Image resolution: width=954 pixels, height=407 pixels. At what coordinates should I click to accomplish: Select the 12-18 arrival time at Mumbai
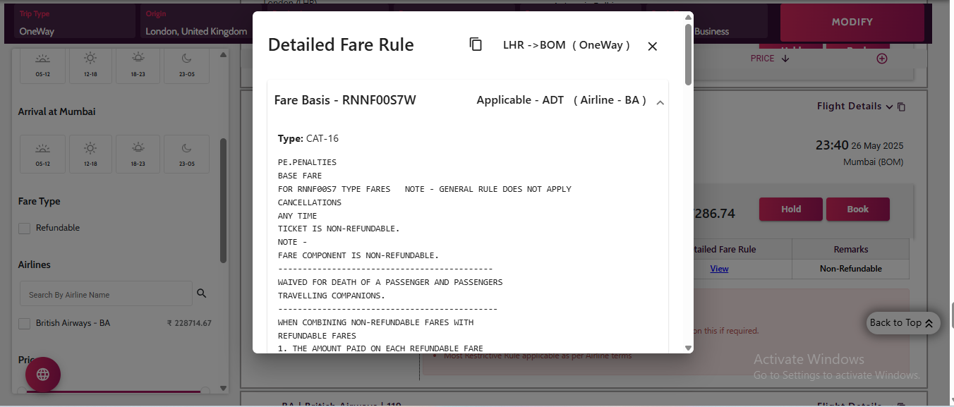[90, 154]
